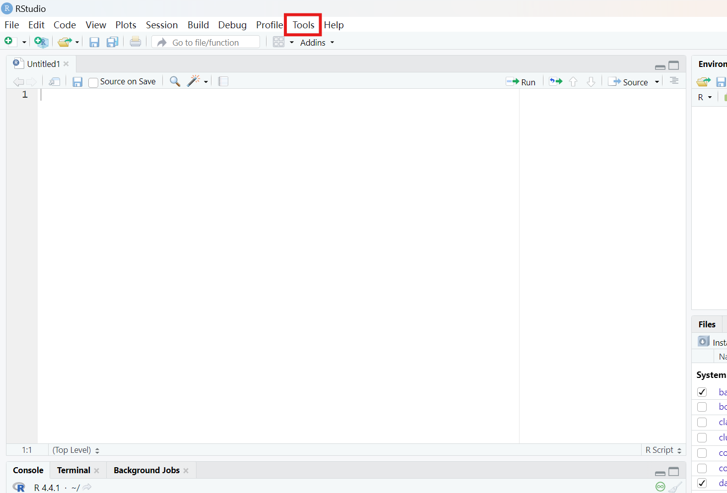Uncheck the package row starting "da"
This screenshot has width=727, height=493.
(702, 483)
